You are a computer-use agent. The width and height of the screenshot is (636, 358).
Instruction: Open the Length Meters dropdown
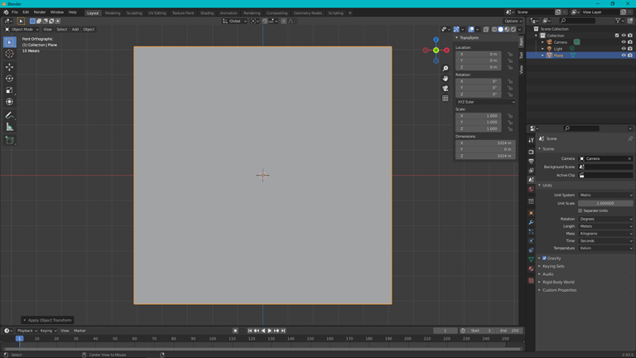605,226
